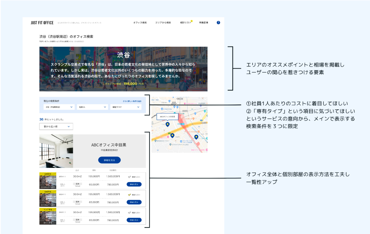Open the オフィス検索 menu item

[140, 23]
